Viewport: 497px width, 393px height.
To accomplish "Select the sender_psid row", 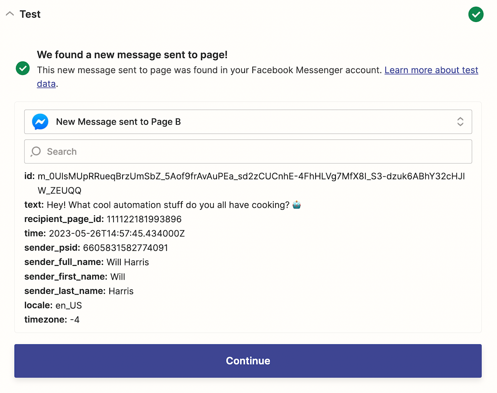I will [96, 248].
